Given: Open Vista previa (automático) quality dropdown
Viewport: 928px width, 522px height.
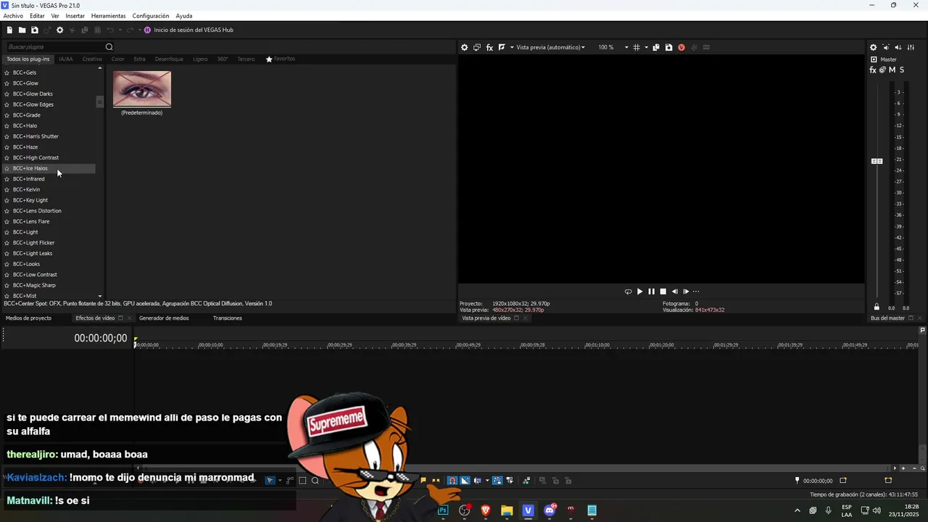Looking at the screenshot, I should [x=550, y=47].
